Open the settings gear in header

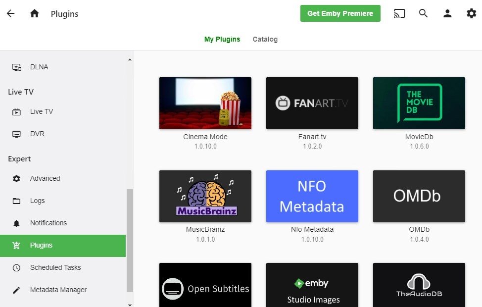point(471,13)
